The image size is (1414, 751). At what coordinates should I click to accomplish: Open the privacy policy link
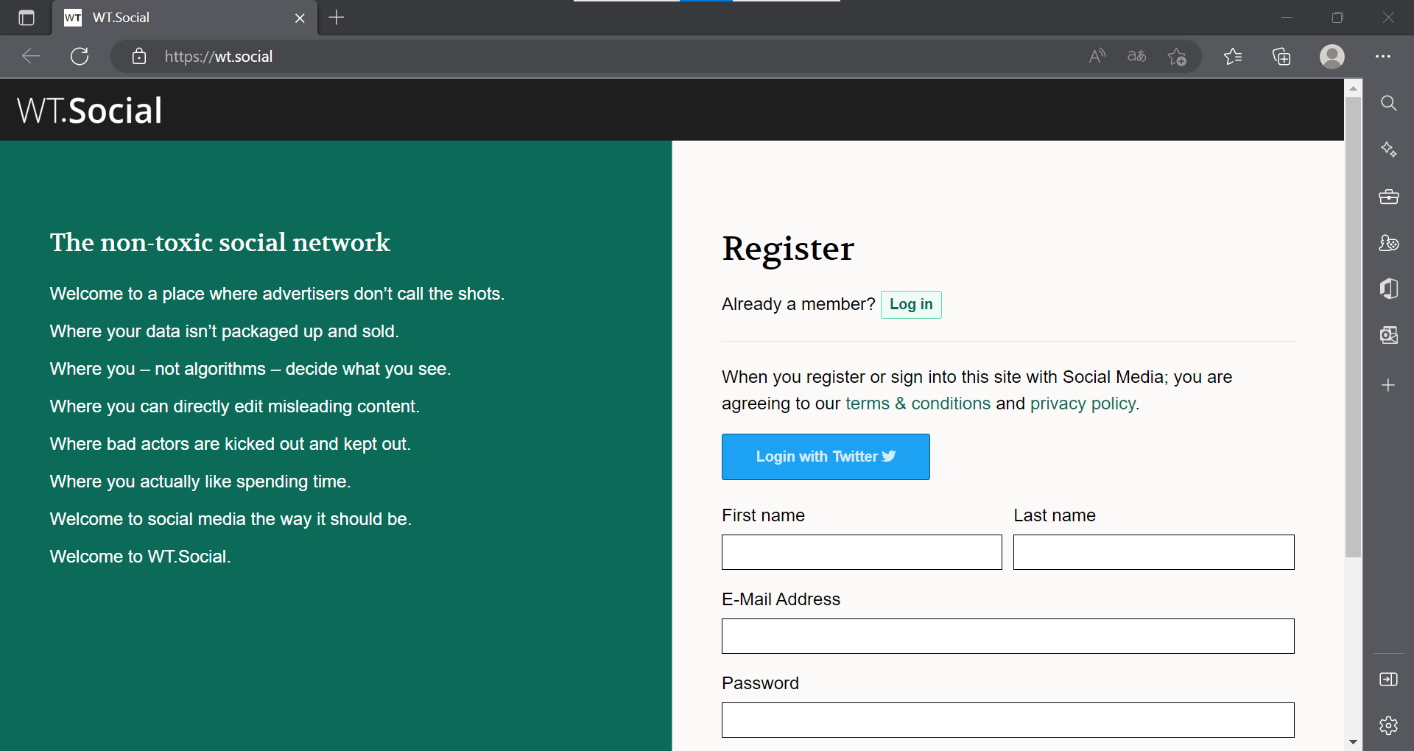click(x=1083, y=403)
